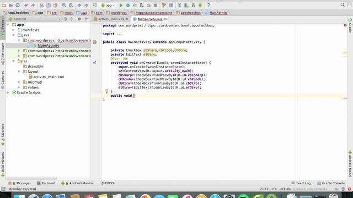
Task: Collapse the layout folder
Action: click(19, 71)
